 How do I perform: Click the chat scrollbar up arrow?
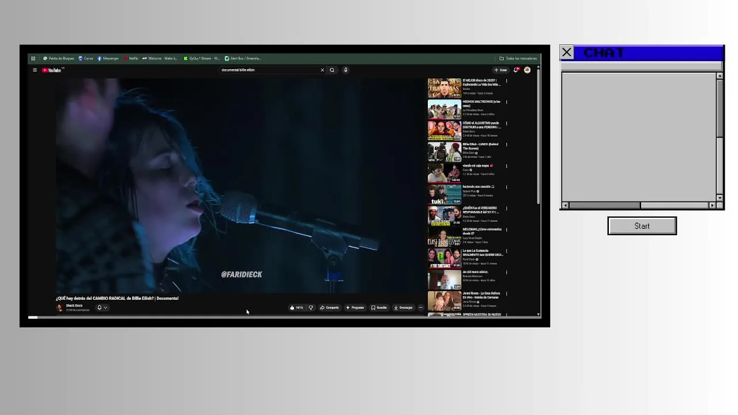click(x=720, y=76)
